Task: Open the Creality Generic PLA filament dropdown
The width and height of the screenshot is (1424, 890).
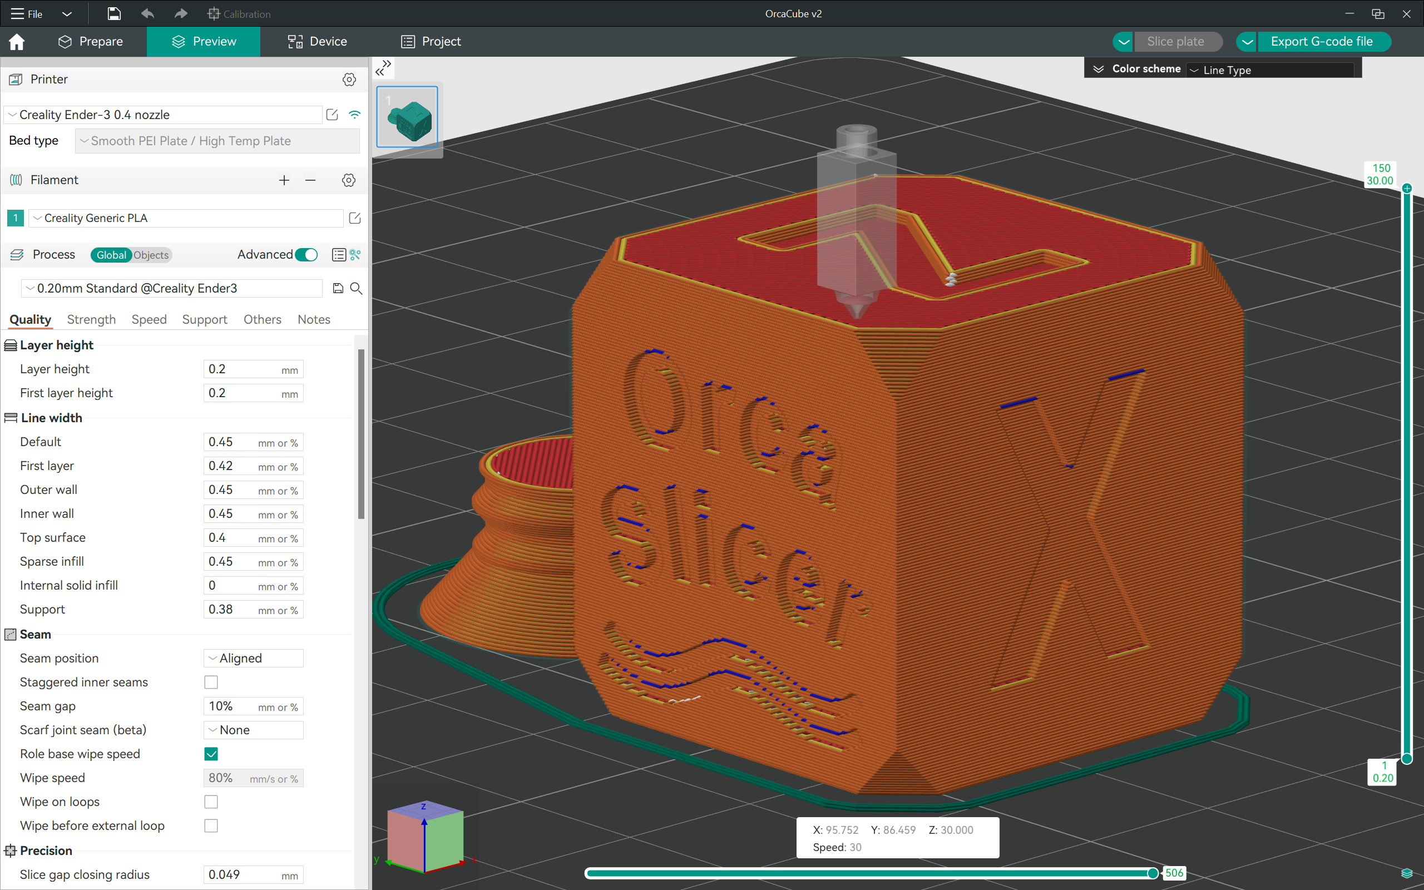Action: click(186, 218)
